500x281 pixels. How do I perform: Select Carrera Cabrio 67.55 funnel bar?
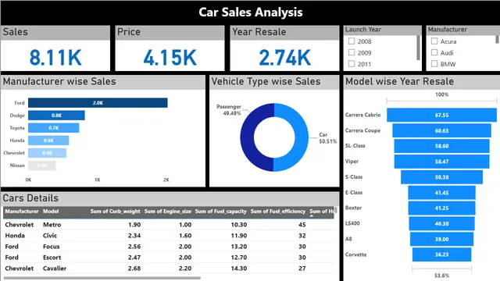click(441, 115)
